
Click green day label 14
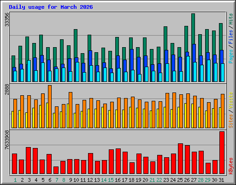click(x=104, y=180)
